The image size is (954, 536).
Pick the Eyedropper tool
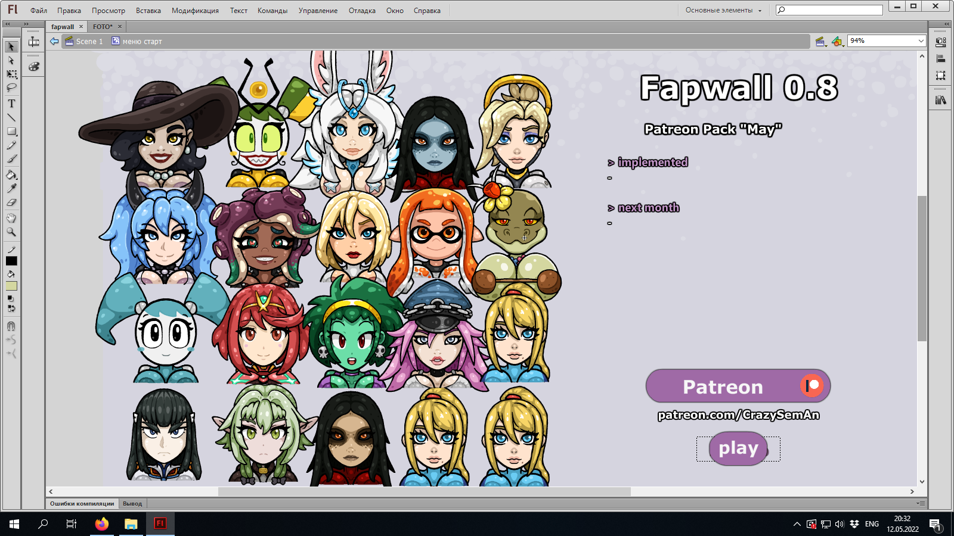coord(11,189)
